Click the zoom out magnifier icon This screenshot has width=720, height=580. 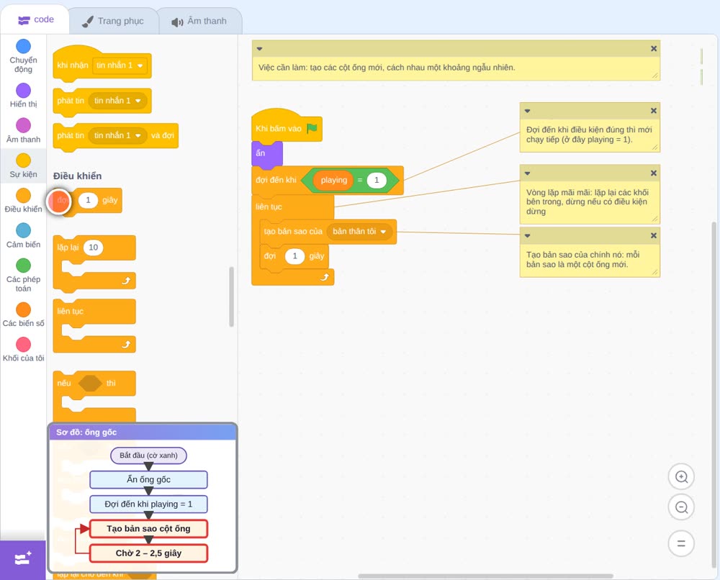tap(681, 507)
